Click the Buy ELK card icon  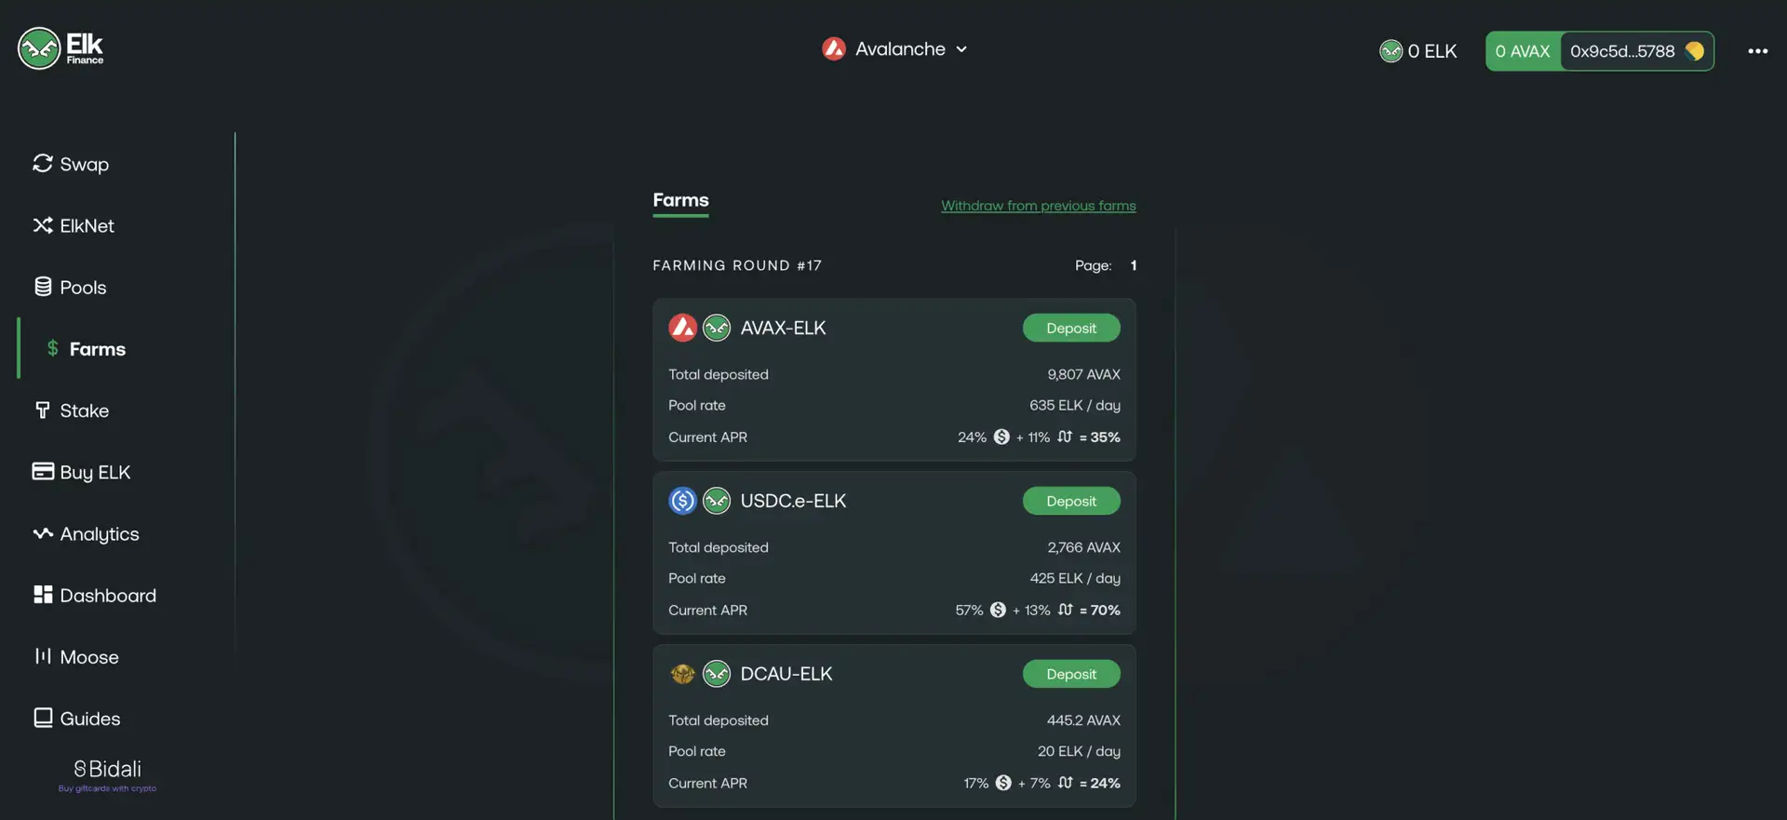click(43, 471)
